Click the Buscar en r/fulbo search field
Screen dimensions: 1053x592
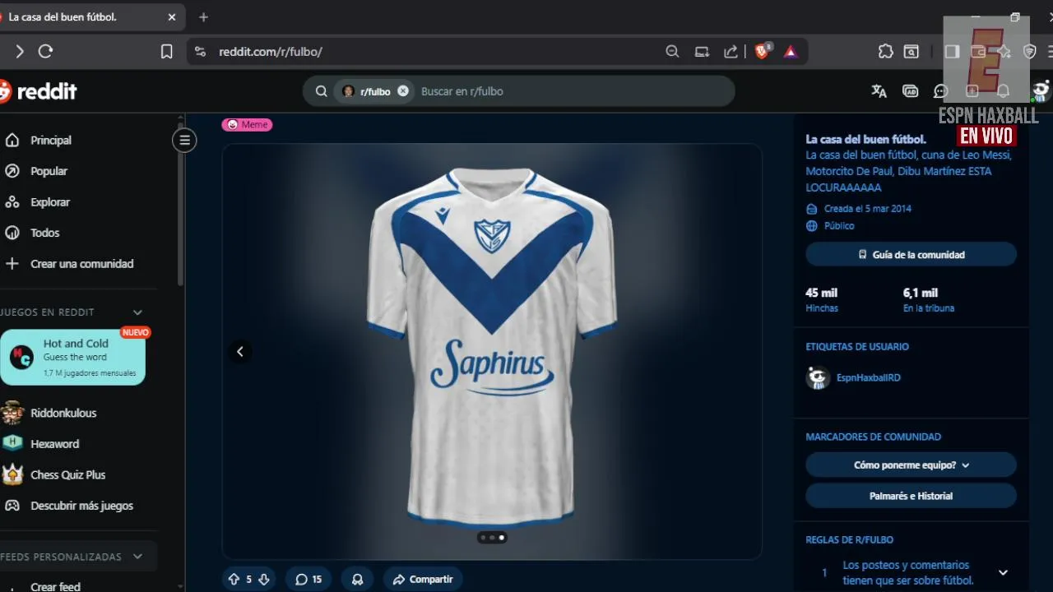click(x=568, y=91)
